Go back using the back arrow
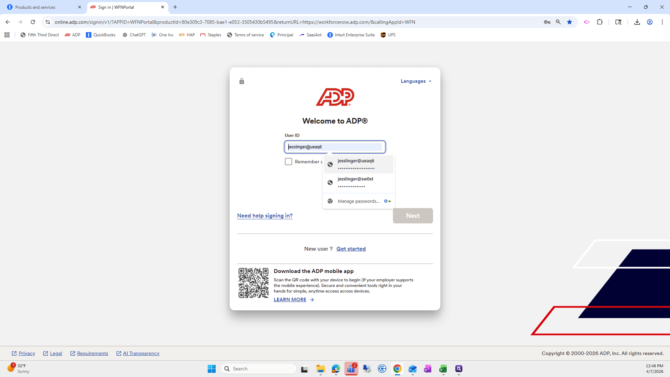The height and width of the screenshot is (377, 670). pos(8,22)
